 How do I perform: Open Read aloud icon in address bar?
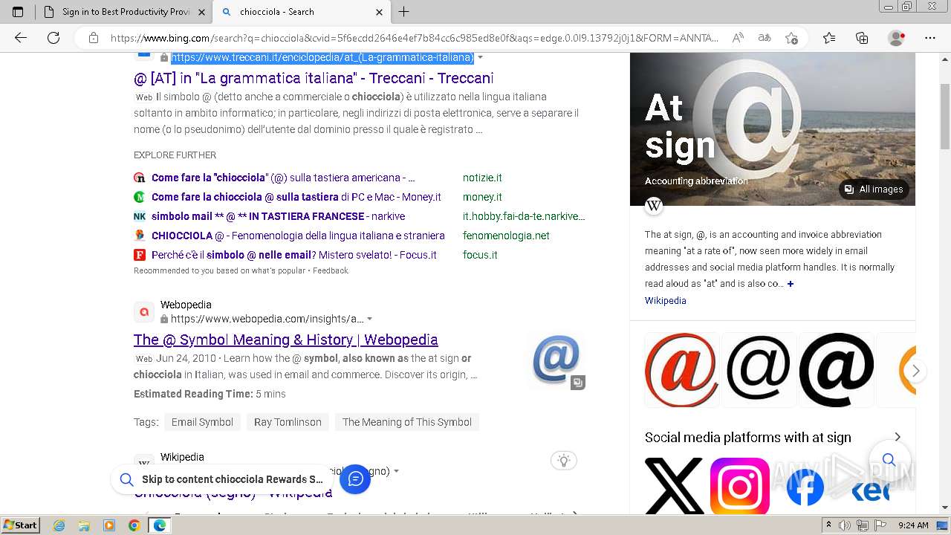click(x=738, y=38)
